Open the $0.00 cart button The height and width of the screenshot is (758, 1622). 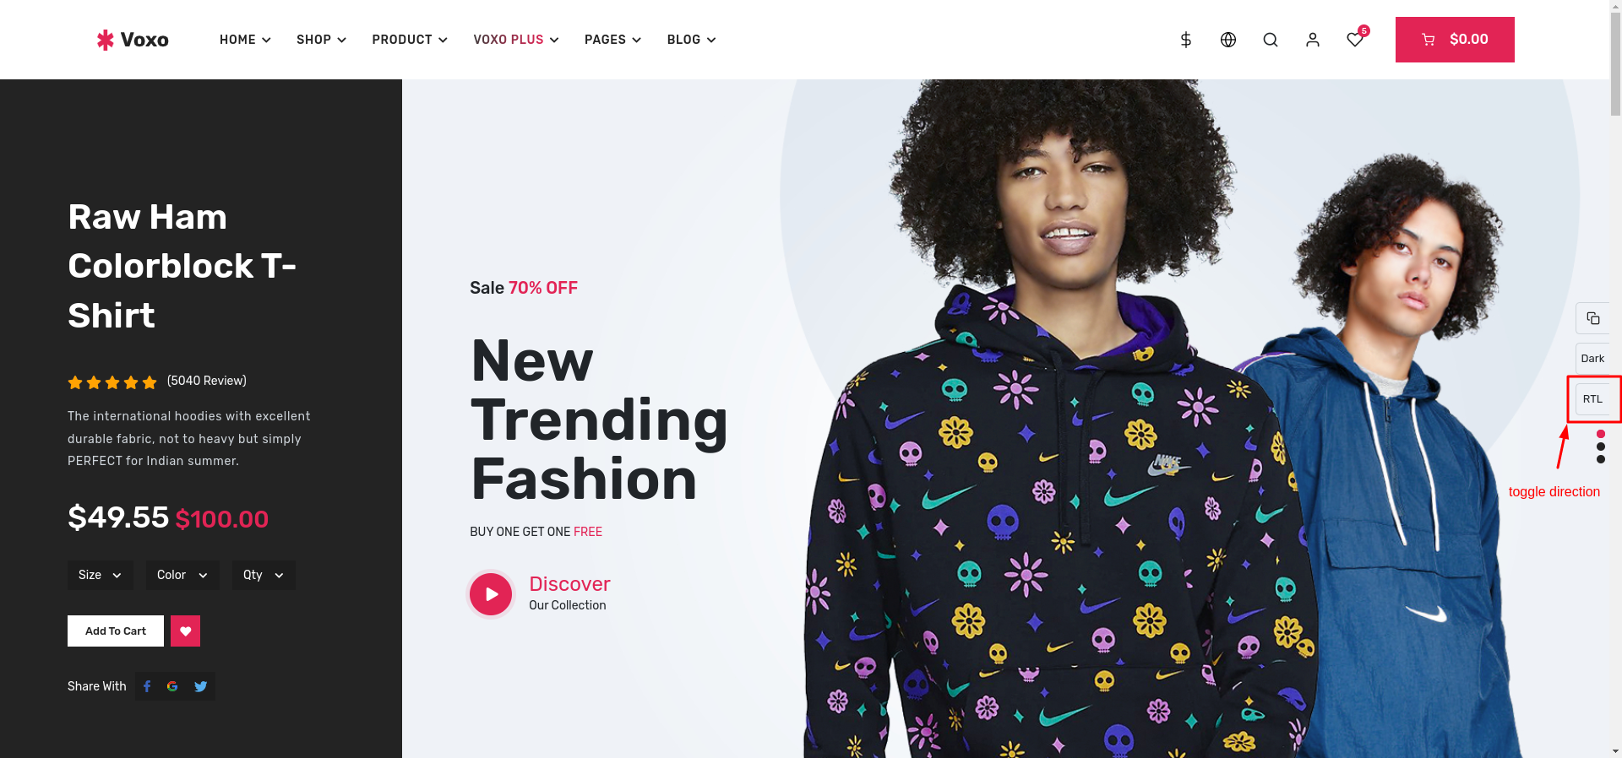click(x=1455, y=40)
